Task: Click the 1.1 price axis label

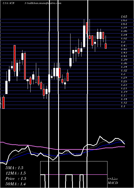Action: pyautogui.click(x=123, y=106)
